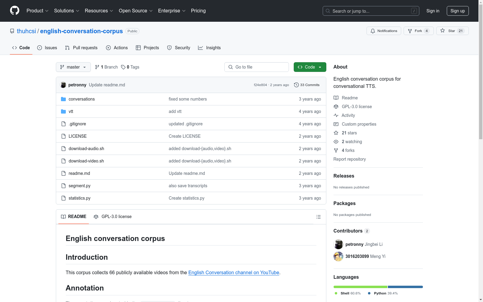Open English Conversation channel on YouTube link
The width and height of the screenshot is (483, 302).
(234, 272)
